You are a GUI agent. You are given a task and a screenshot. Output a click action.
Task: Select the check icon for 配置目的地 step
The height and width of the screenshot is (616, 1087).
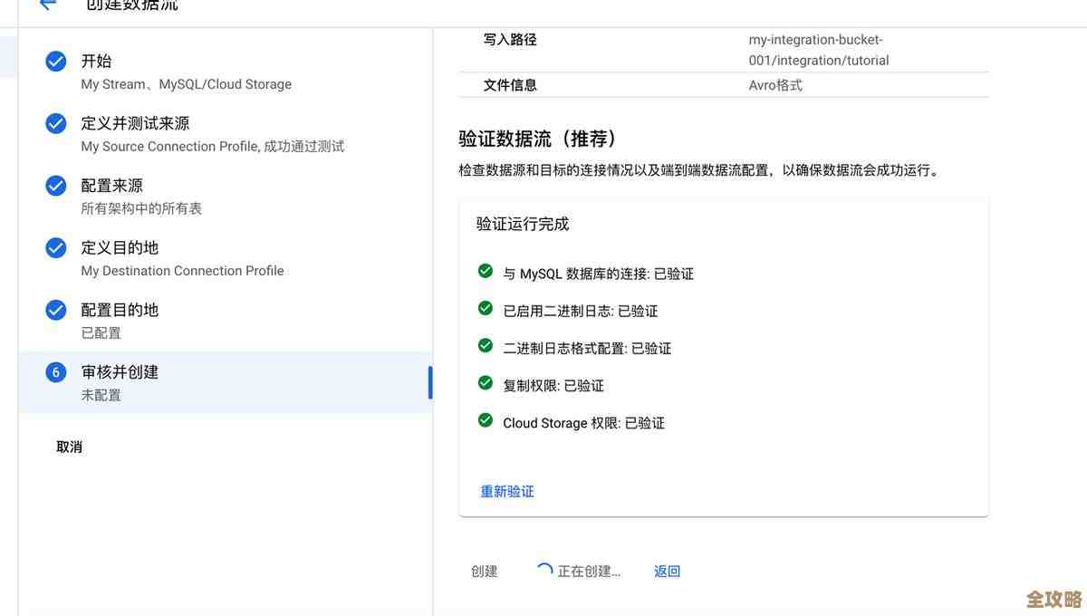coord(54,308)
